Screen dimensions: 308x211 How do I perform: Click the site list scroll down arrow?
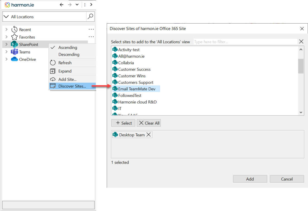coord(301,112)
